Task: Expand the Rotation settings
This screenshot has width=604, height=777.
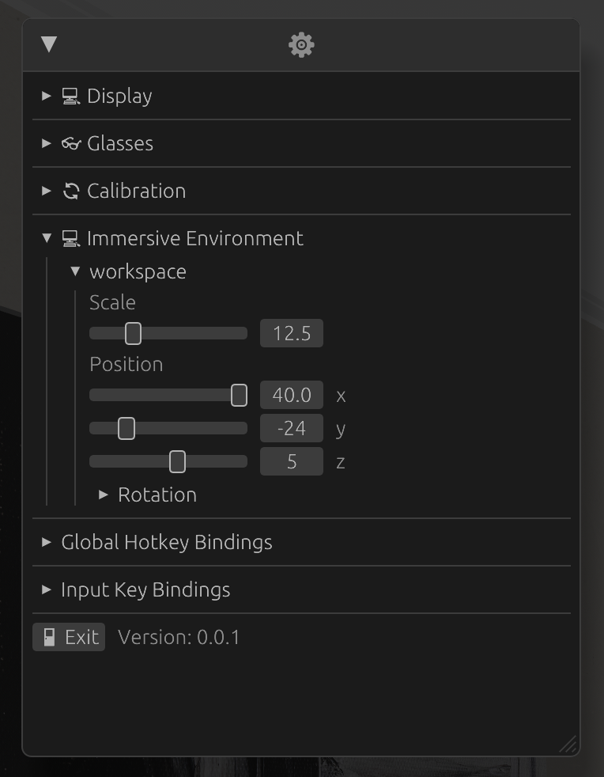Action: coord(103,494)
